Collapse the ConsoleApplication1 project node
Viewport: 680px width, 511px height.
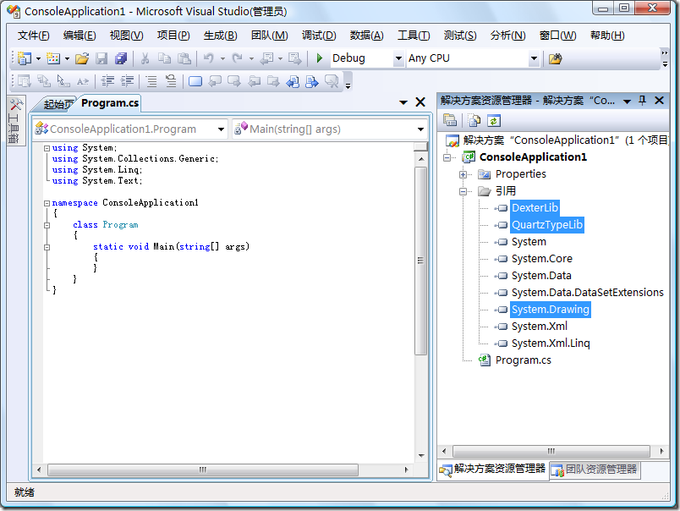pyautogui.click(x=447, y=157)
